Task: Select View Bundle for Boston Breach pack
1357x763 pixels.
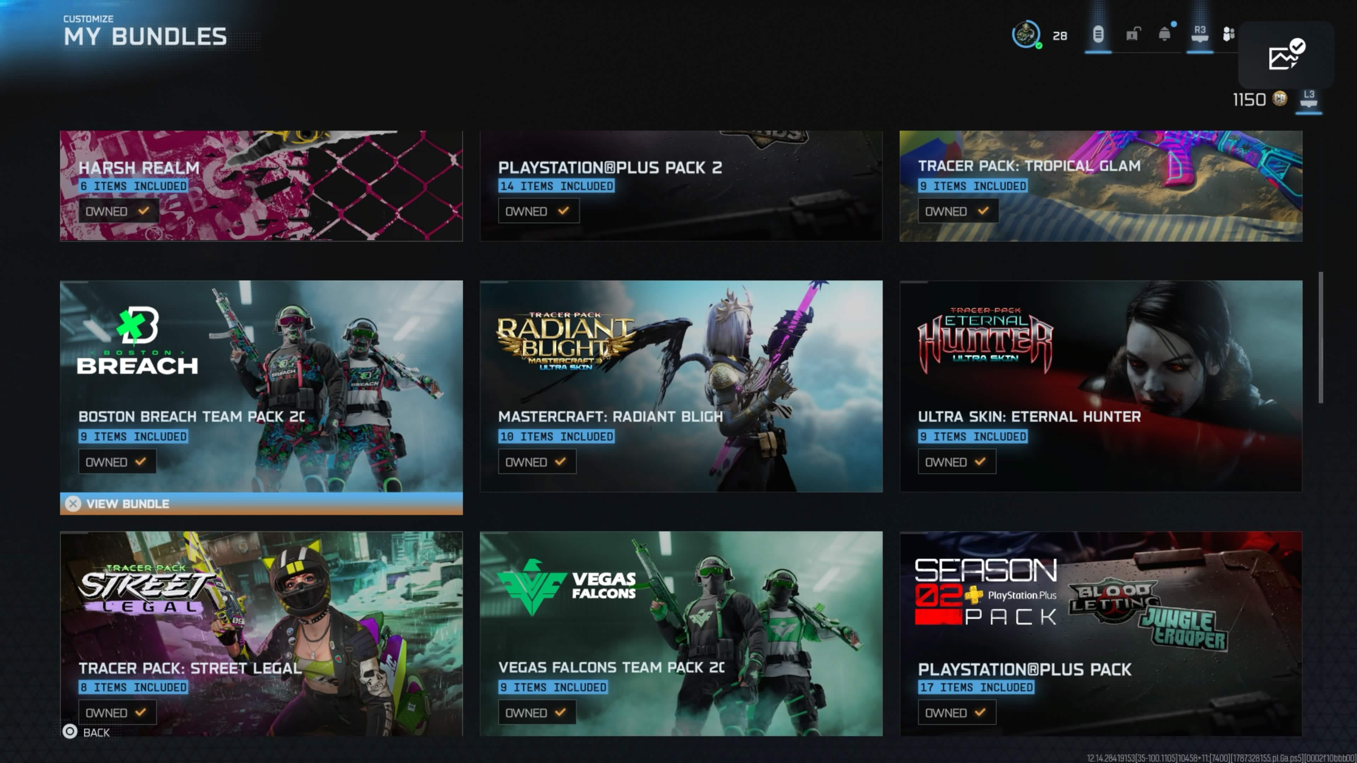Action: (261, 504)
